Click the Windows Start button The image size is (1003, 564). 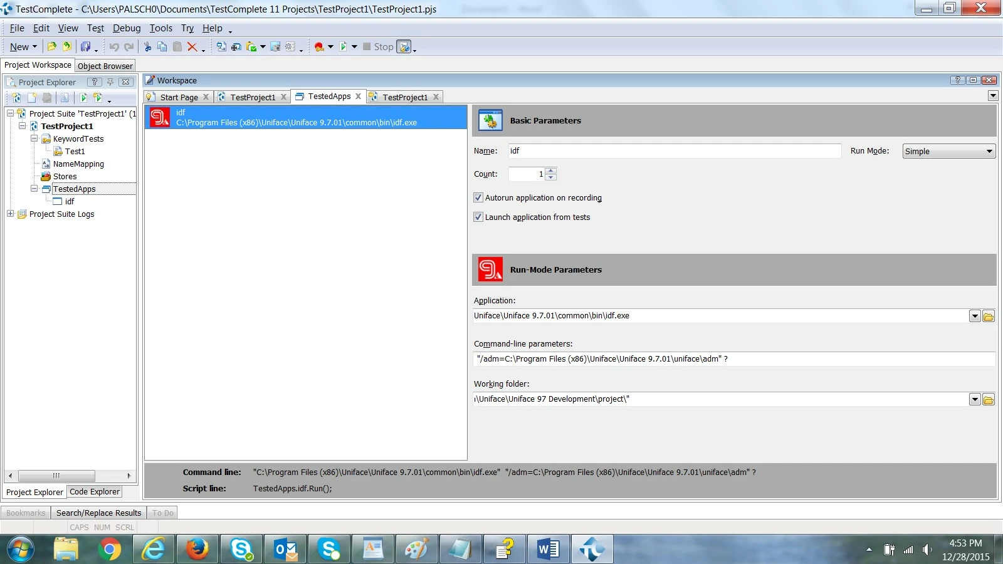point(21,550)
